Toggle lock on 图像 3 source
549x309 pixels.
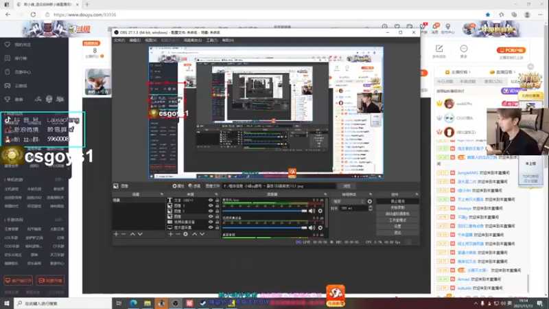[x=217, y=205]
